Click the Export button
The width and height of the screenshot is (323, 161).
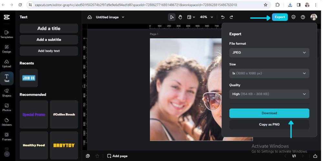[x=280, y=17]
